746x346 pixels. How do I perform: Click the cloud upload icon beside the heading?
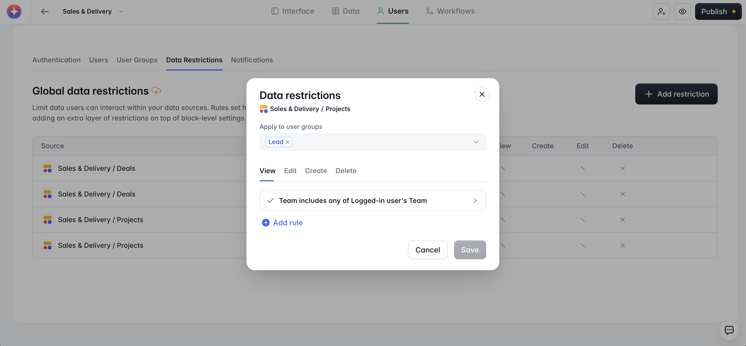(156, 91)
